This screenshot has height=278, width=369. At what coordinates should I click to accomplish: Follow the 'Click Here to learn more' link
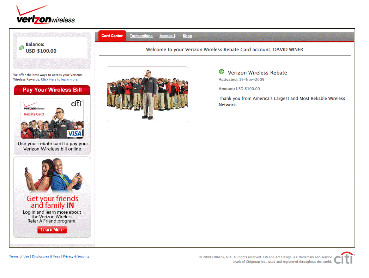point(59,79)
